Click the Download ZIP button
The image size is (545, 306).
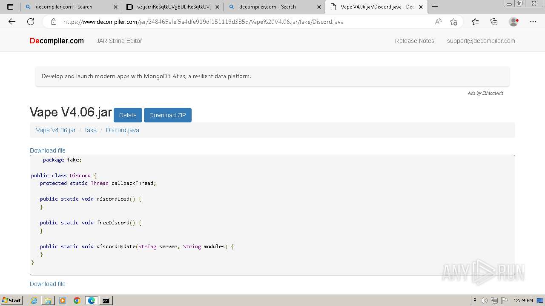coord(168,115)
